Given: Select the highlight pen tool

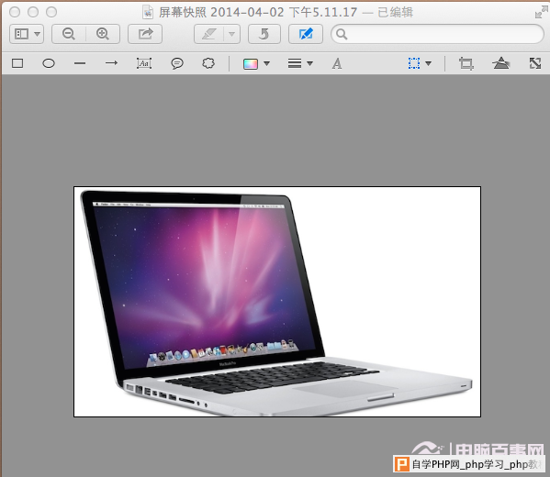Looking at the screenshot, I should point(209,34).
